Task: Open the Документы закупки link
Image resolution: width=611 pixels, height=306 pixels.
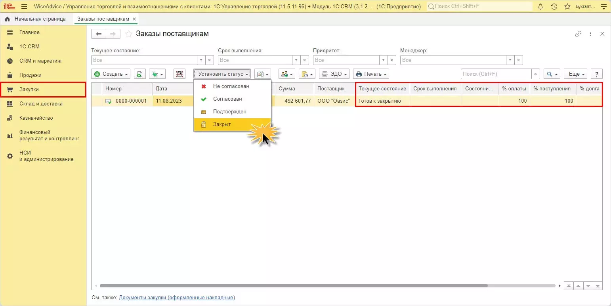Action: pos(177,298)
